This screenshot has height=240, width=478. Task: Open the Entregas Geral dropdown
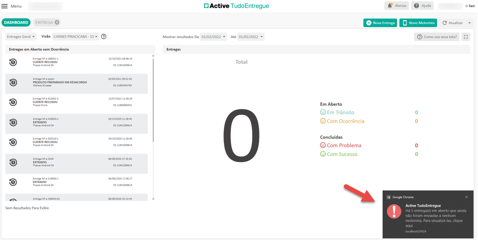click(x=21, y=37)
